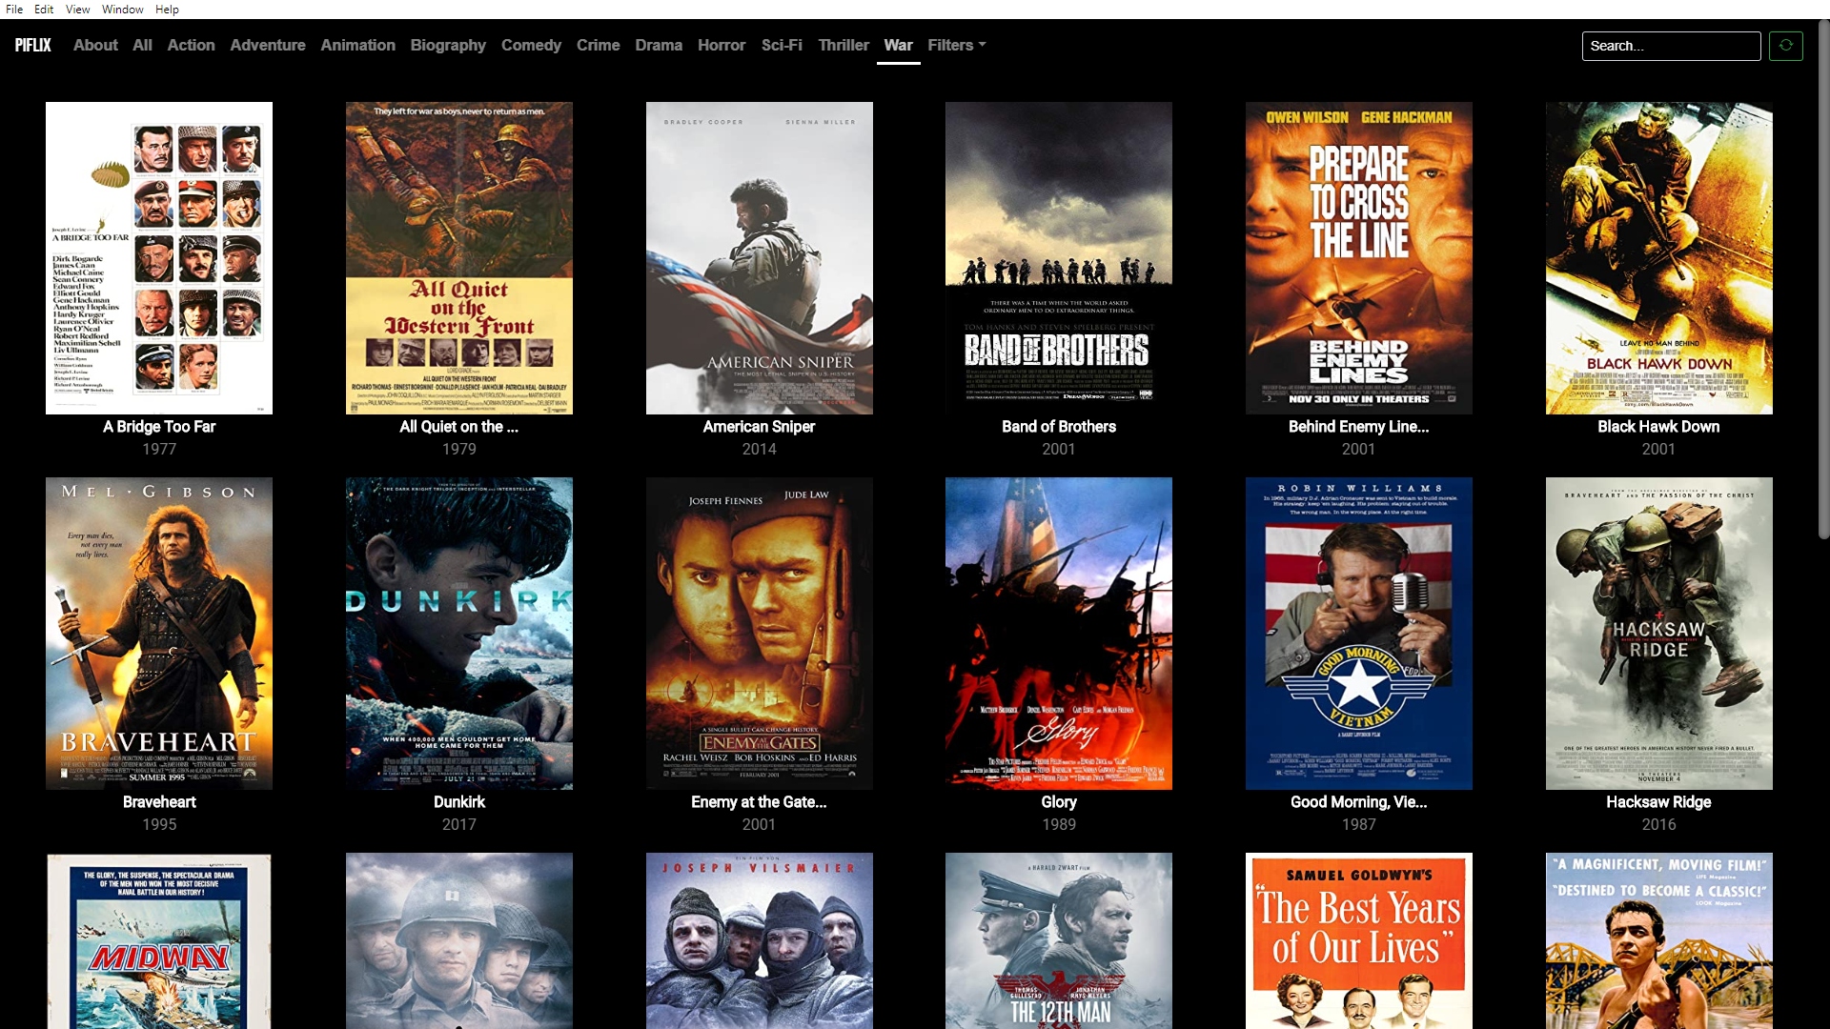1830x1029 pixels.
Task: Click the 'All Quiet on the ...' title text
Action: click(x=459, y=427)
